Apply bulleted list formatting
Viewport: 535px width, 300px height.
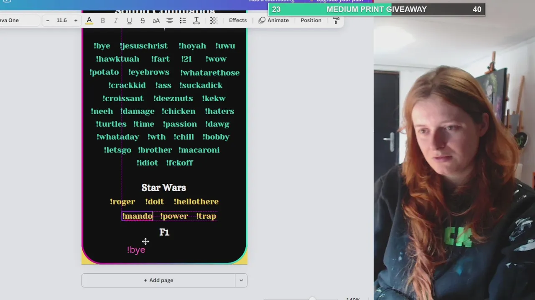[183, 20]
